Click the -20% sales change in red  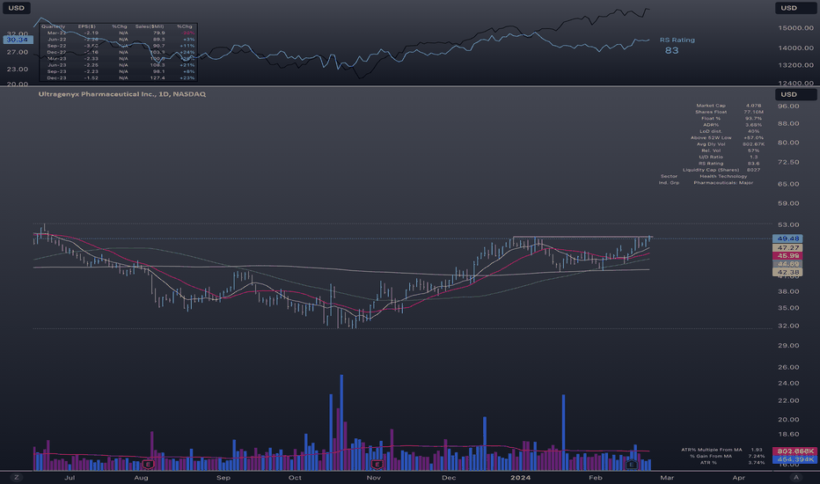pos(187,33)
